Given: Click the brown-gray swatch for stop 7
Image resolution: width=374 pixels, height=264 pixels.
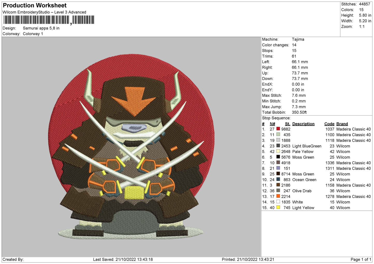Looking at the screenshot, I should point(278,163).
